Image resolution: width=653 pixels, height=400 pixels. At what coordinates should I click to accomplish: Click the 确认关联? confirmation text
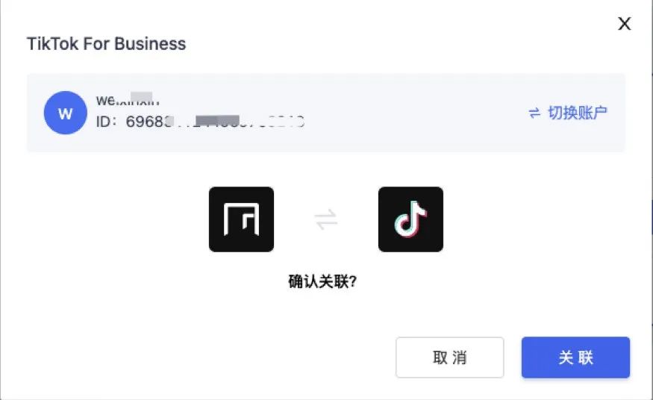322,282
